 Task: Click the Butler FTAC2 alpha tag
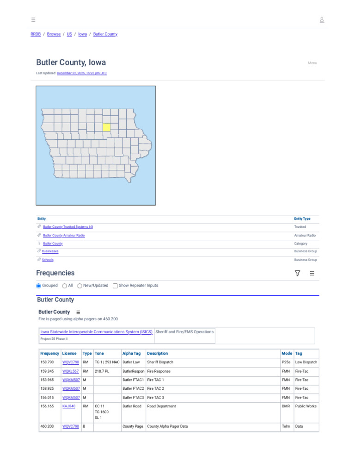pos(133,388)
